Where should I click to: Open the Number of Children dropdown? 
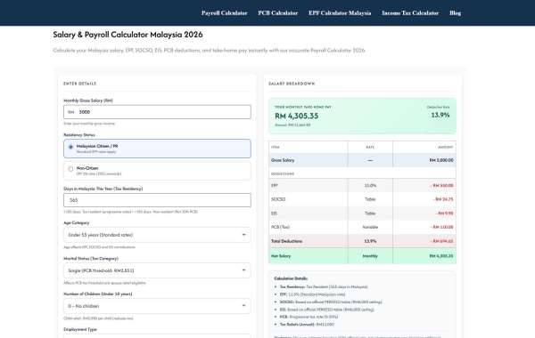[x=157, y=306]
